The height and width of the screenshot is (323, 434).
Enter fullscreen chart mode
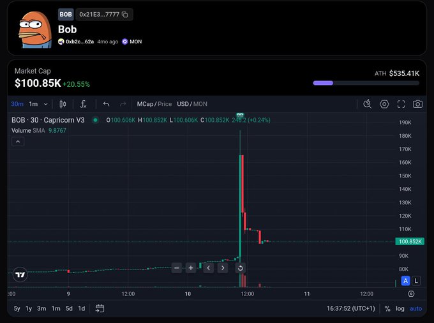[401, 104]
